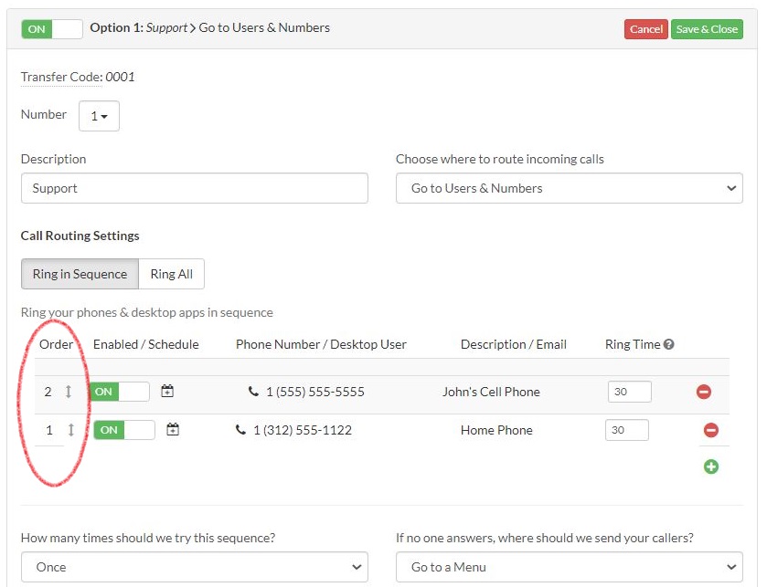The height and width of the screenshot is (587, 767).
Task: Remove Home Phone with red minus icon
Action: (711, 430)
